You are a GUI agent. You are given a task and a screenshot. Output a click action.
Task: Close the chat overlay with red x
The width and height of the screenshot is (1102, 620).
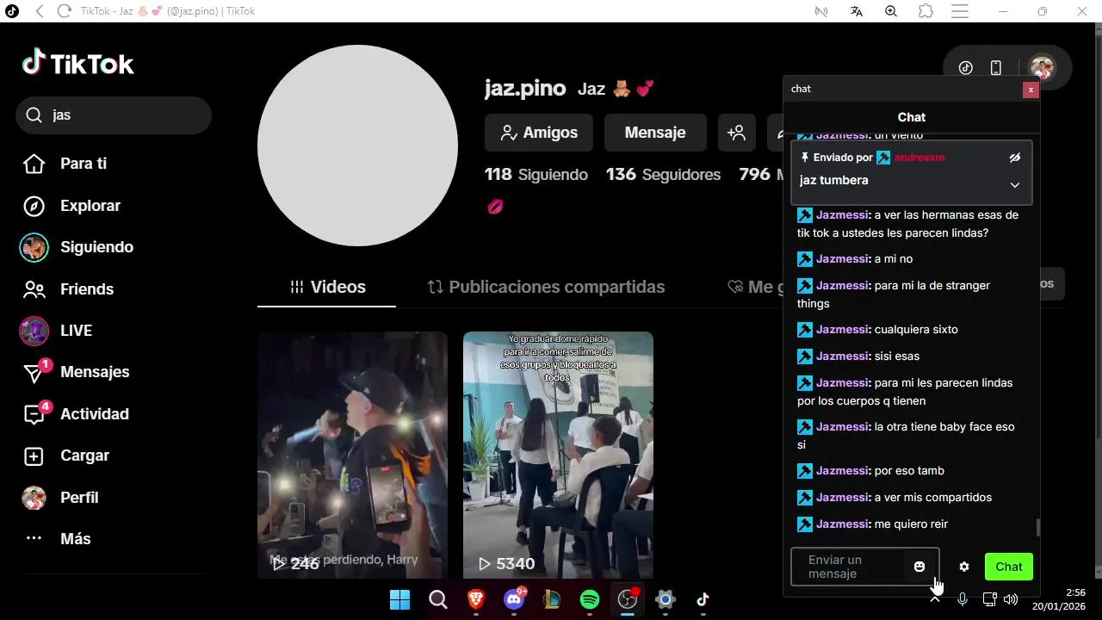[x=1031, y=90]
